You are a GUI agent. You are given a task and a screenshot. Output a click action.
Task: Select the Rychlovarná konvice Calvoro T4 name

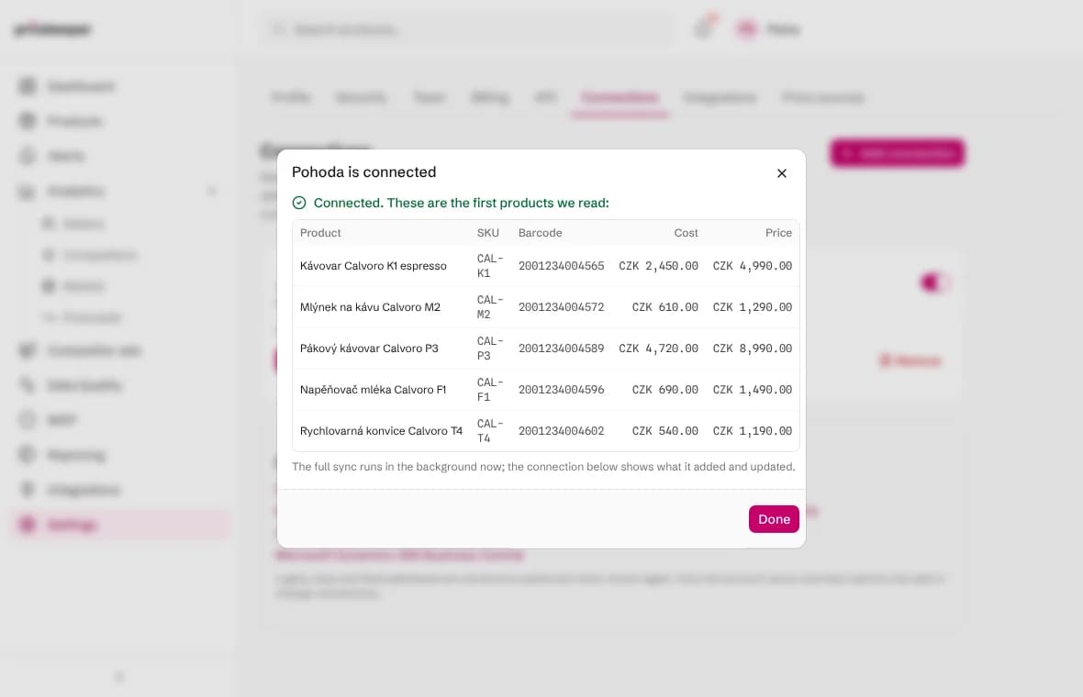pos(381,431)
